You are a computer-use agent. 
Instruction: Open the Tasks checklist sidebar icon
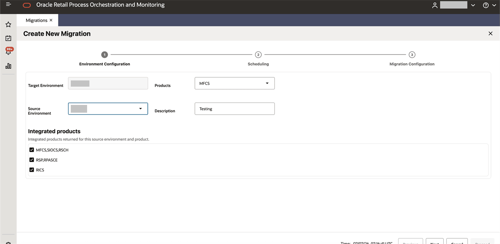[8, 38]
